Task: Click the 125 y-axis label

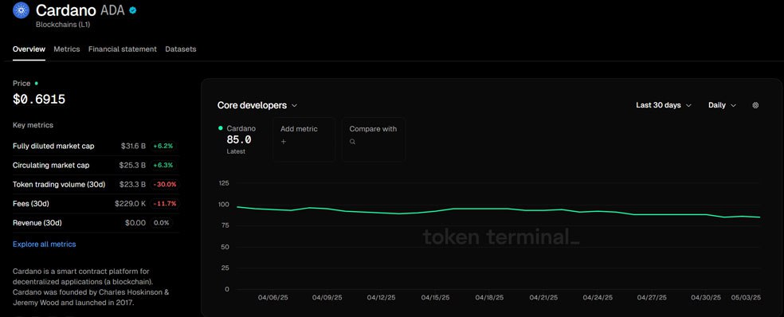Action: point(224,183)
